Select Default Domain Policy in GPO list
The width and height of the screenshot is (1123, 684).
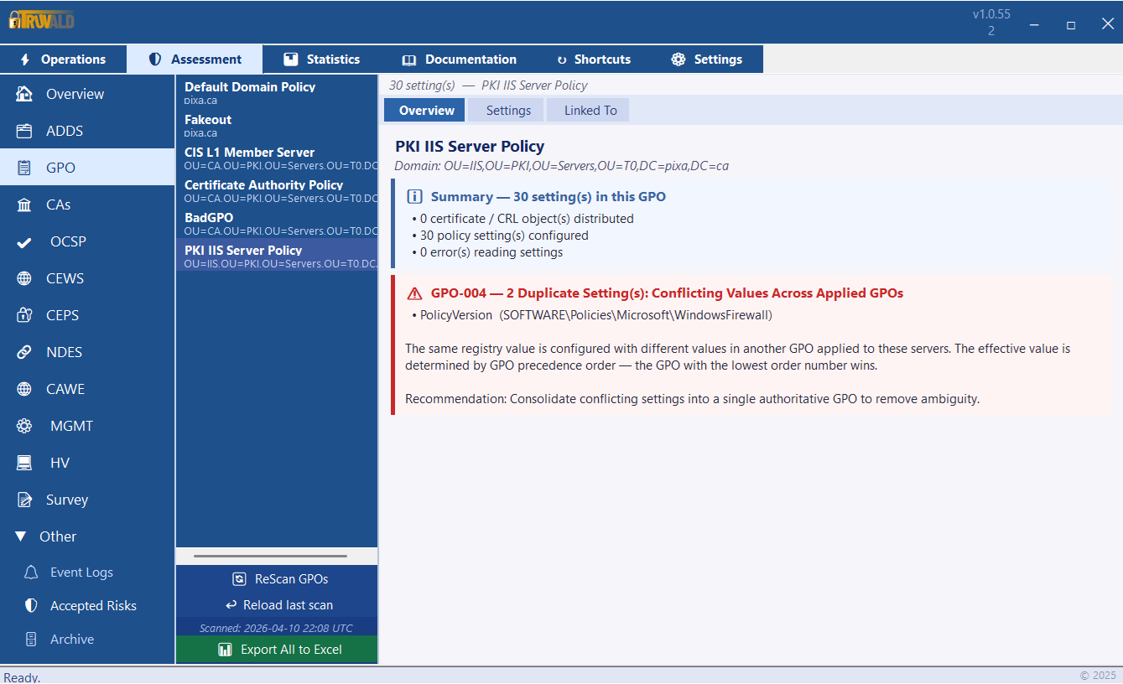(x=277, y=92)
